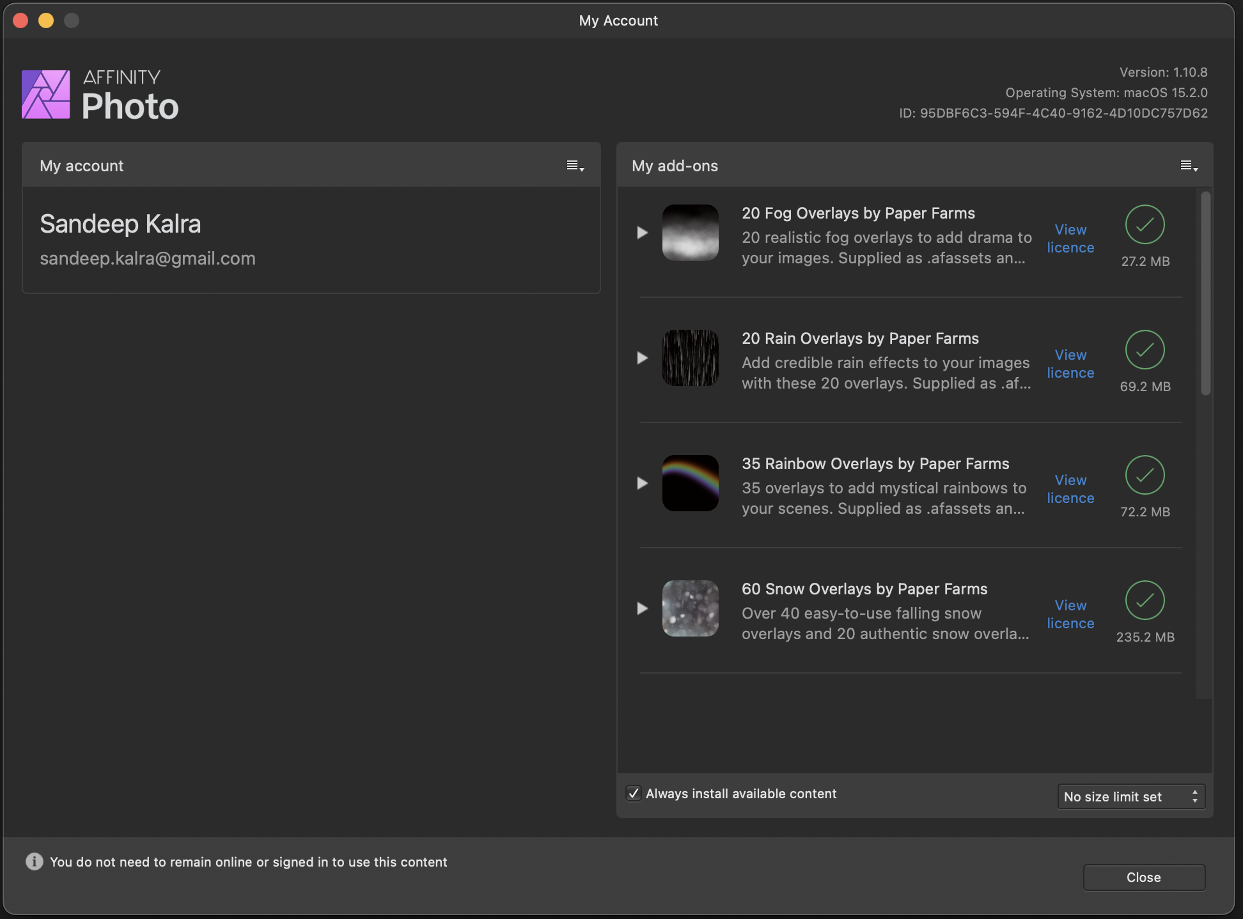Screen dimensions: 1243x919
Task: Select the Snow Overlays thumbnail
Action: 691,608
